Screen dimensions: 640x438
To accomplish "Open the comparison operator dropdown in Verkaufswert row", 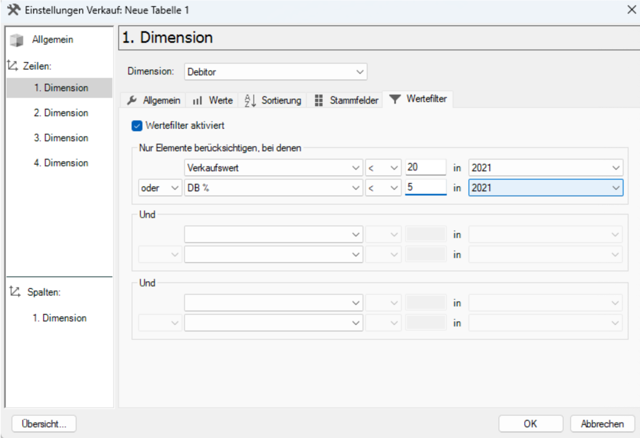I will [x=383, y=168].
